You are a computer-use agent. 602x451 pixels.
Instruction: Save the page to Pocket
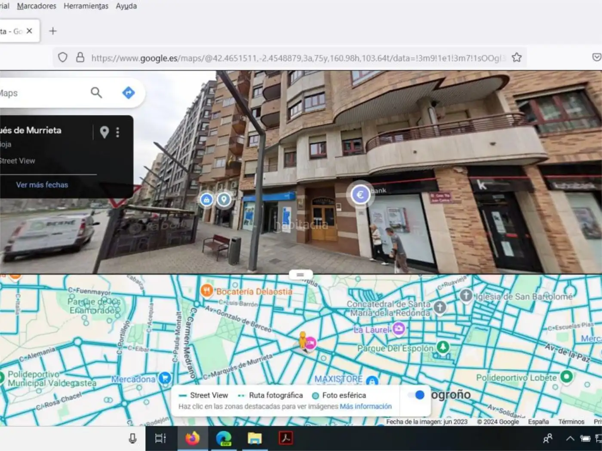click(x=596, y=58)
